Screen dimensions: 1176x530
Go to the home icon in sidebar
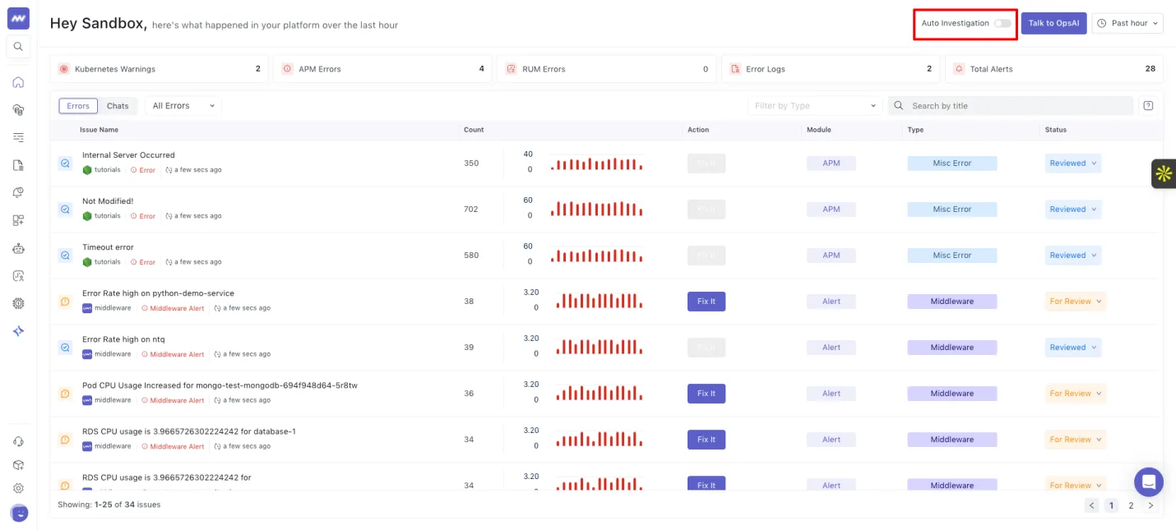(x=18, y=82)
